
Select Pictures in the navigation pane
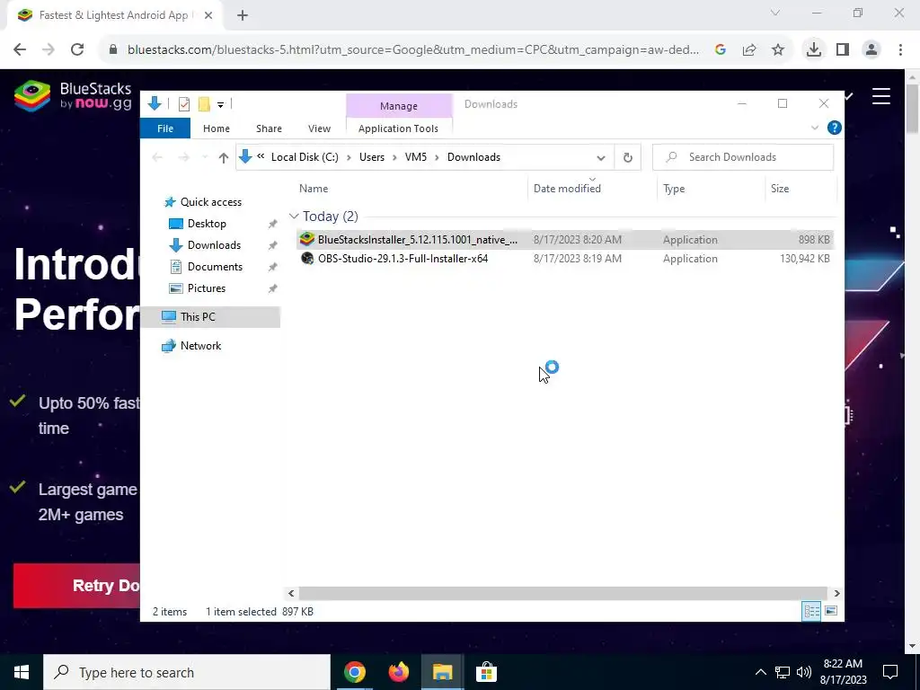(207, 288)
